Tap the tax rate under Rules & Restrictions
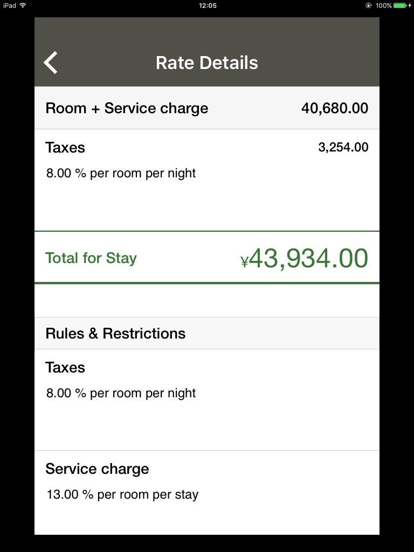 tap(121, 393)
